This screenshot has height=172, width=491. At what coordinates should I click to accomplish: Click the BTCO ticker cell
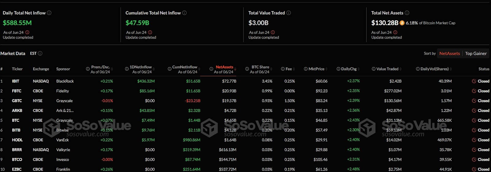click(x=17, y=159)
